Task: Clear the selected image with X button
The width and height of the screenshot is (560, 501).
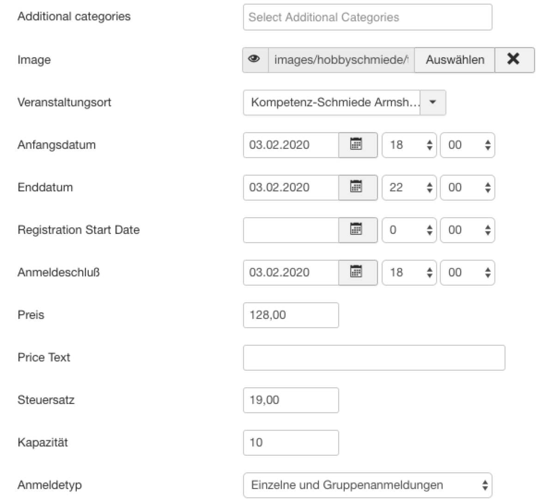Action: pos(514,60)
